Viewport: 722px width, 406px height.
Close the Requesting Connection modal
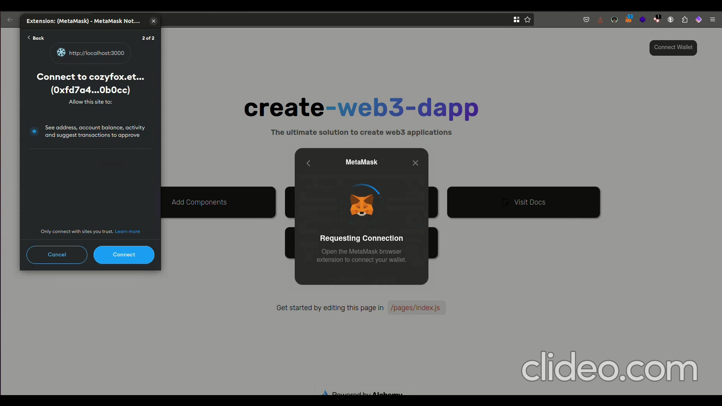tap(416, 163)
